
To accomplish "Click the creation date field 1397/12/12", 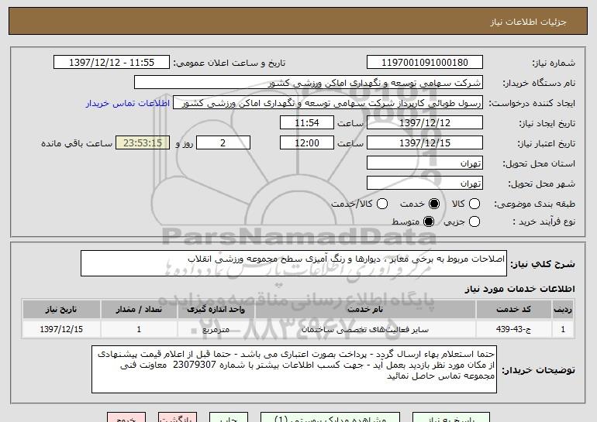I will coord(425,123).
